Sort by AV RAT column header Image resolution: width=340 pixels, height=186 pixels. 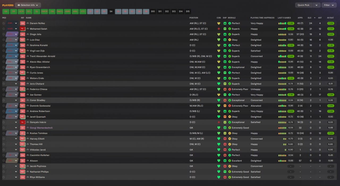pos(330,18)
